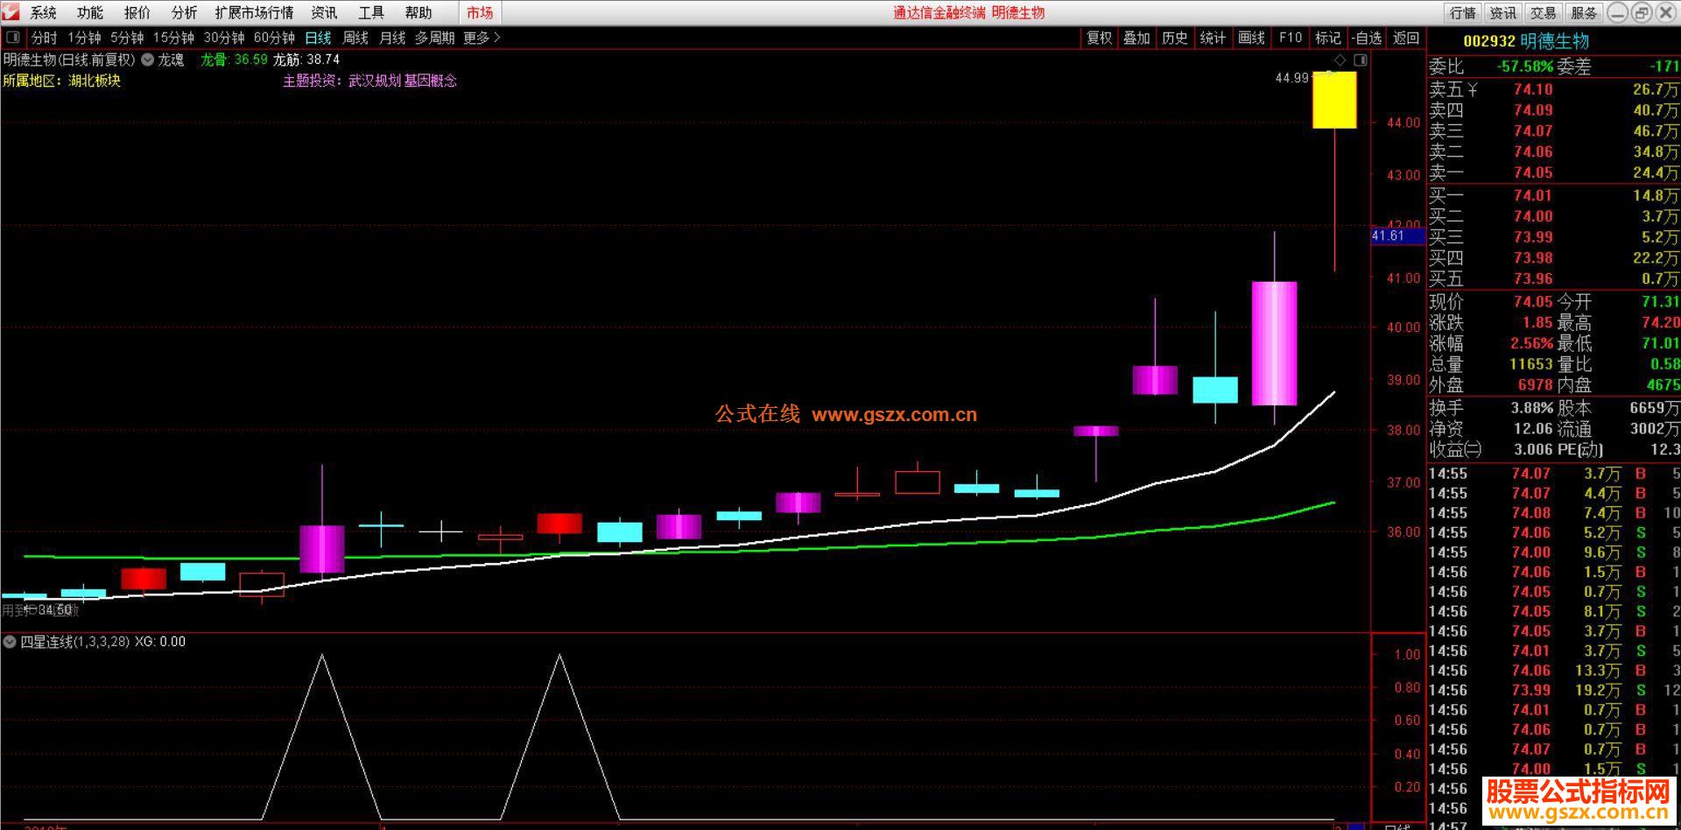
Task: Open F10 company information
Action: 1290,38
